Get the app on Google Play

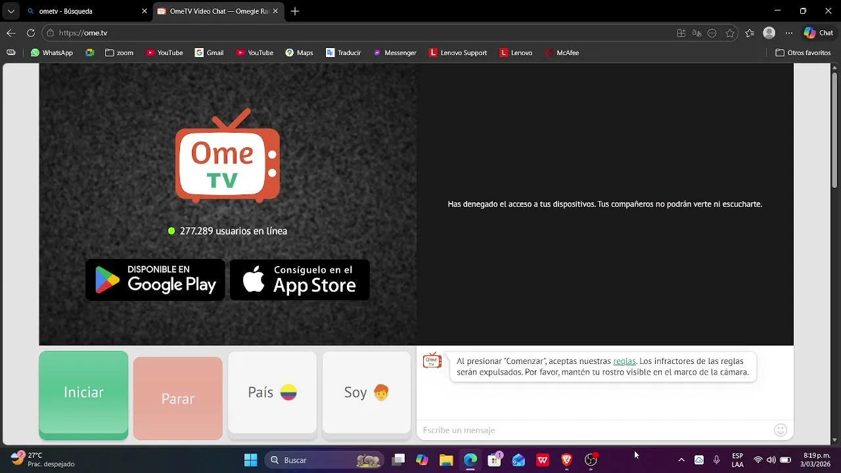[155, 280]
